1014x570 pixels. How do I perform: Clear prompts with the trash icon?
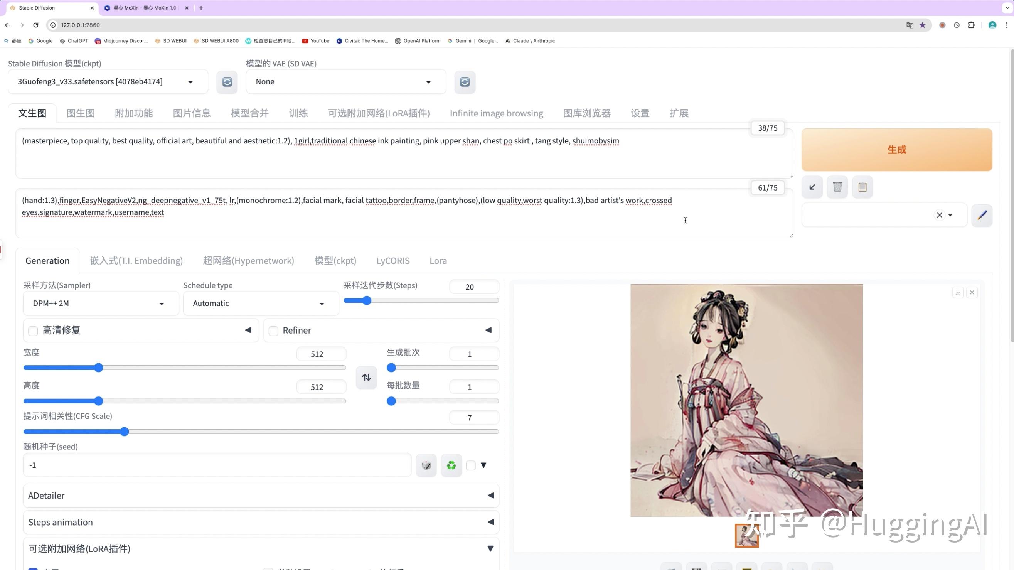click(837, 187)
